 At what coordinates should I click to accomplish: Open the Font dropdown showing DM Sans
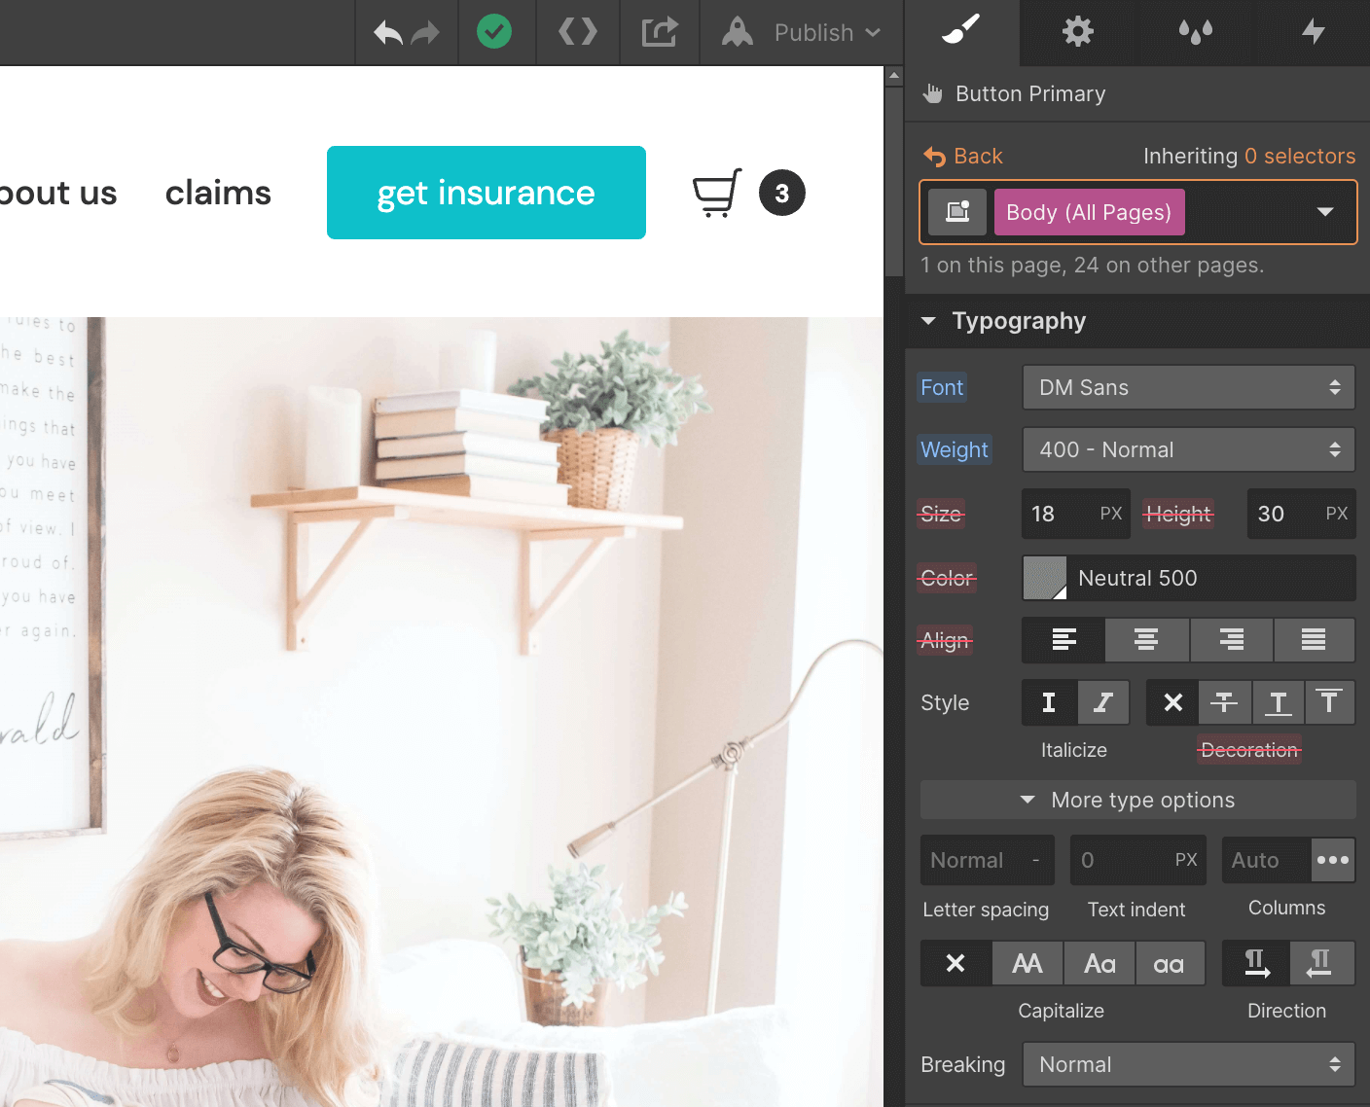coord(1187,387)
